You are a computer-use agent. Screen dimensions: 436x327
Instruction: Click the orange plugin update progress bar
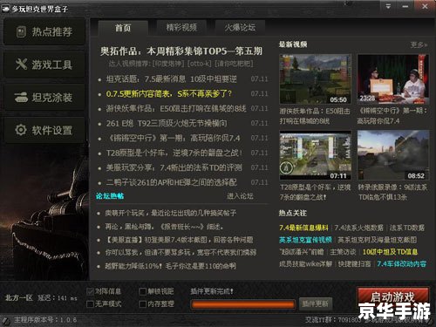[x=242, y=304]
